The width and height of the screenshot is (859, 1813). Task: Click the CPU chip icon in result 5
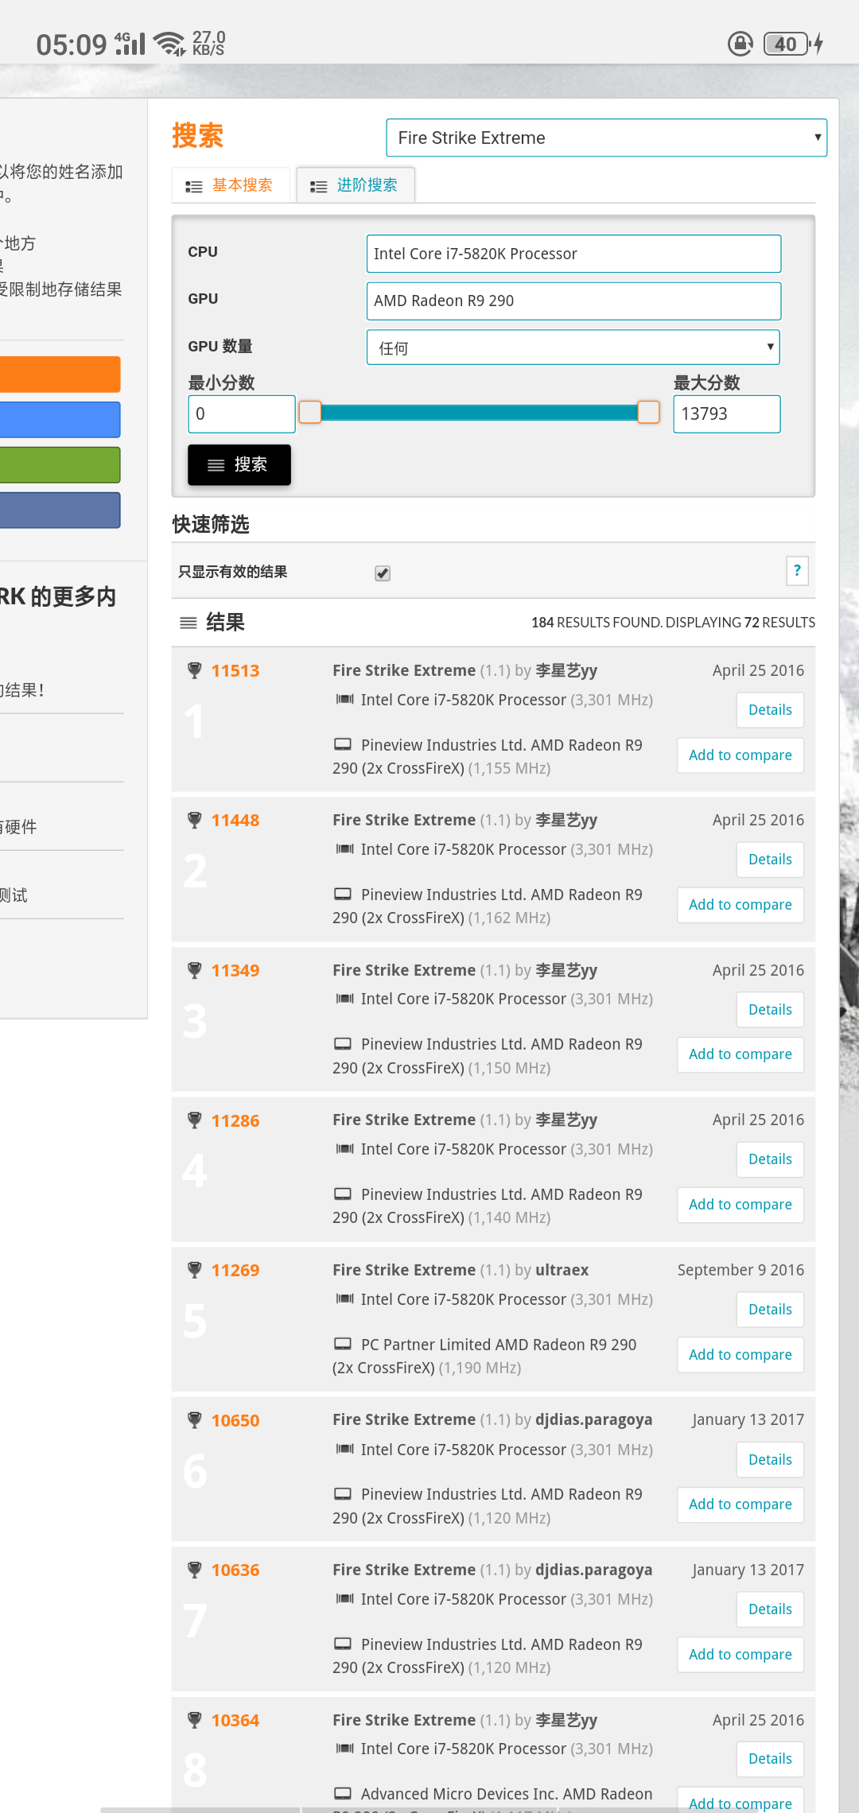[344, 1299]
